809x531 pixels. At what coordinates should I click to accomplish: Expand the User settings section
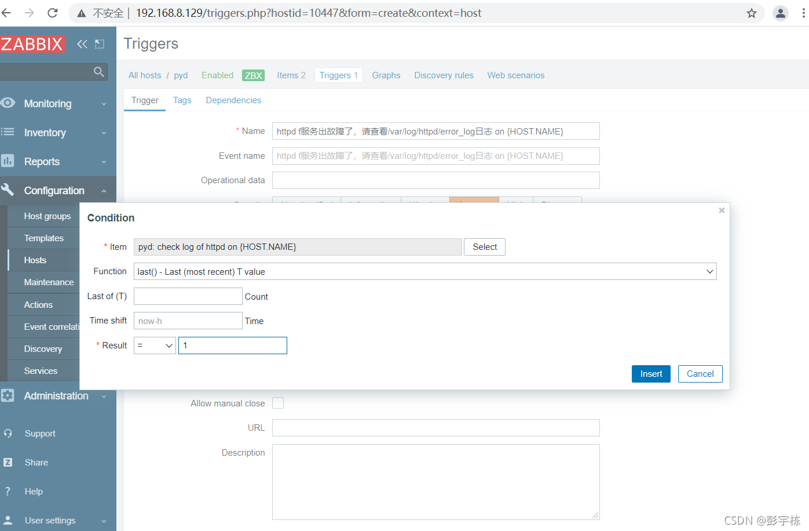coord(104,521)
